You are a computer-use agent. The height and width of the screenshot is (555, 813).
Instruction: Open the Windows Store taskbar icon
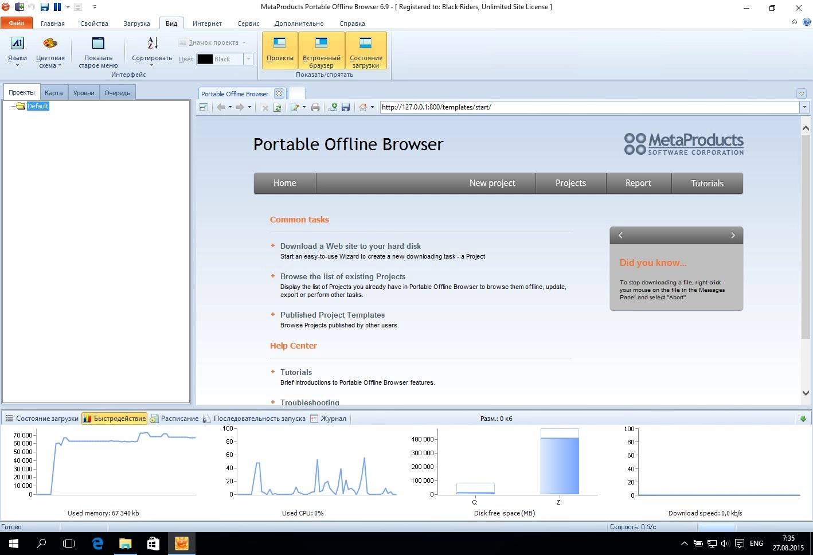tap(153, 543)
